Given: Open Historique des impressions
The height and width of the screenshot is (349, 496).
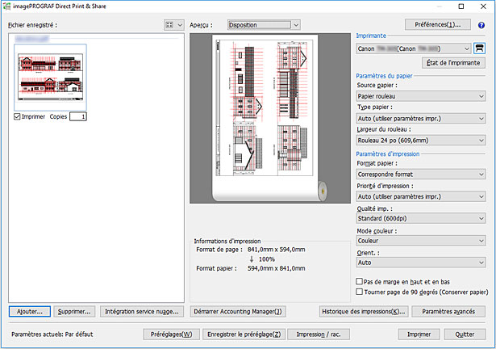Looking at the screenshot, I should click(362, 311).
